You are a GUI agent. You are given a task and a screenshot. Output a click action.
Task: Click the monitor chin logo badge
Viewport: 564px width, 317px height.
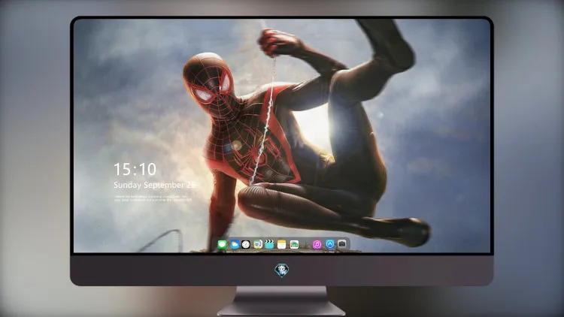282,270
